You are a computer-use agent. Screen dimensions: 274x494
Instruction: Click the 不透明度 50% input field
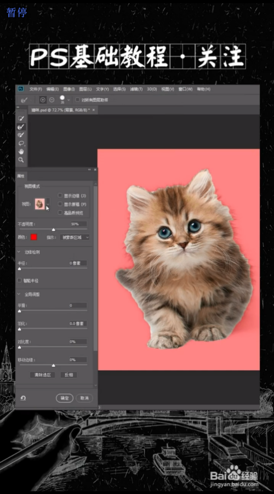(x=78, y=224)
